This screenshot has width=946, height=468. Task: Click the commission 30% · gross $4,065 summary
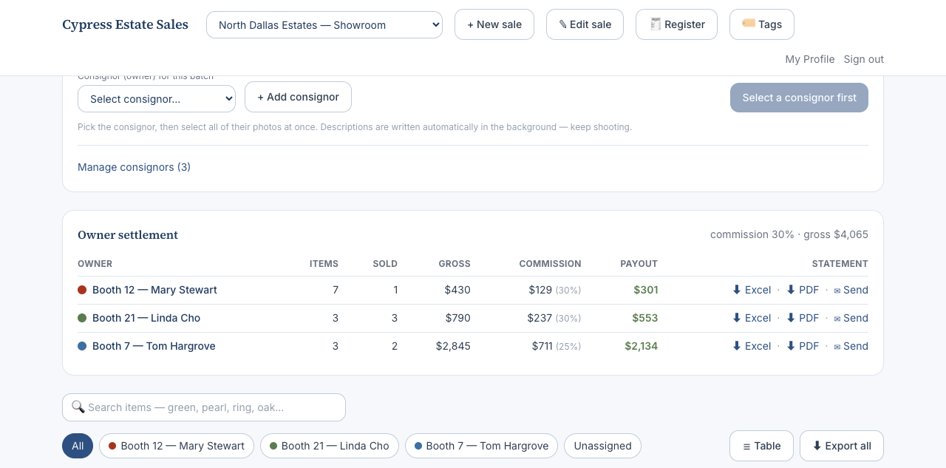pyautogui.click(x=789, y=234)
